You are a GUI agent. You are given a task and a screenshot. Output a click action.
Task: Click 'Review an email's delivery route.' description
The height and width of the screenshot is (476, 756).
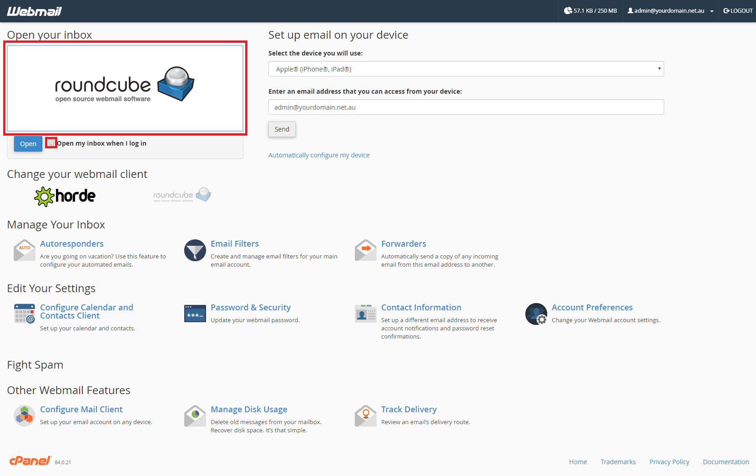coord(426,422)
